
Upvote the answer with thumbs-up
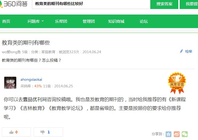pos(16,132)
